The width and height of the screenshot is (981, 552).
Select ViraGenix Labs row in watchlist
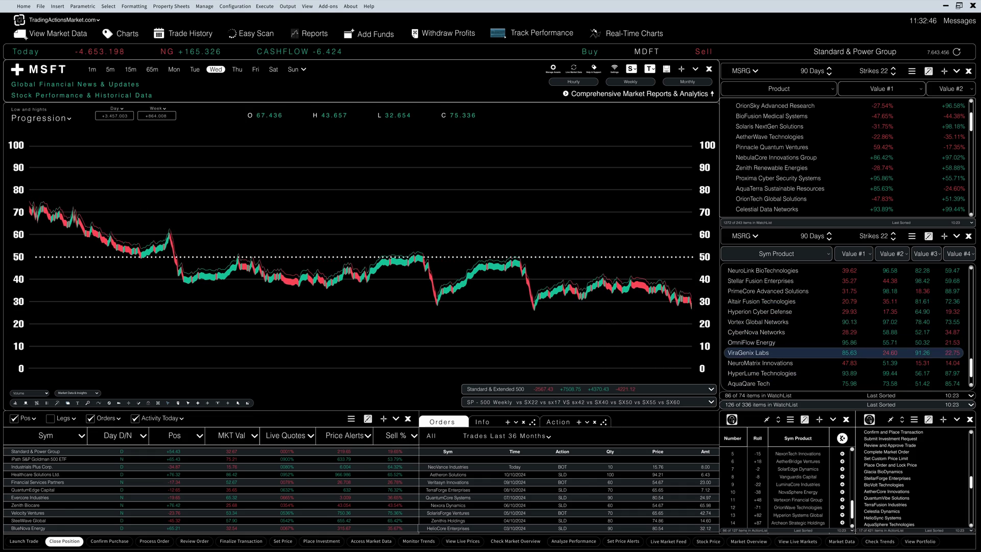(x=748, y=353)
